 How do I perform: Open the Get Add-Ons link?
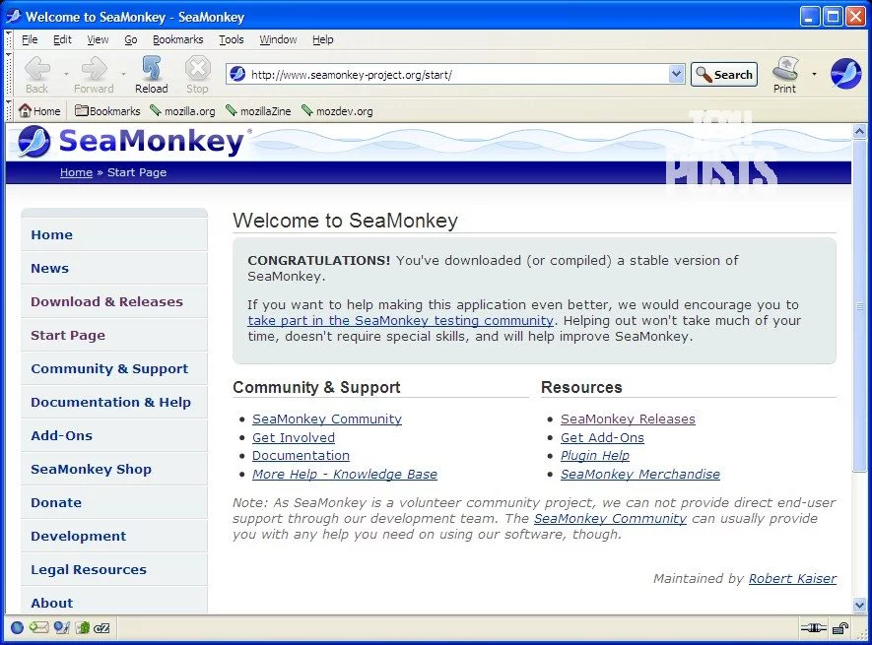602,437
